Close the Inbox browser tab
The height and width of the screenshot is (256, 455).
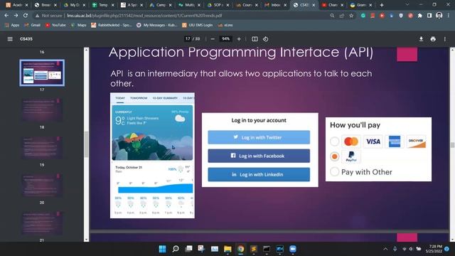[285, 5]
